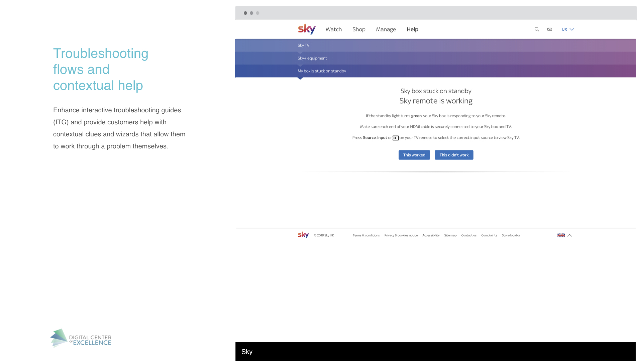Open the Store locator link
This screenshot has height=361, width=642.
tap(511, 235)
